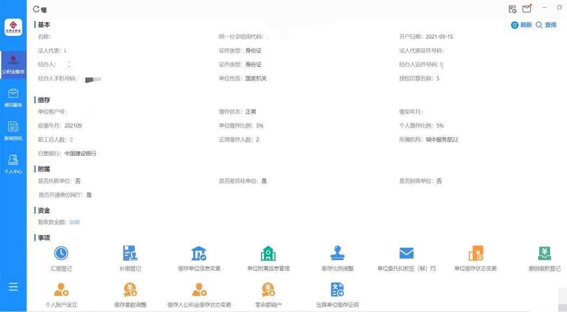Open 撤销缴款登记 icon

[x=544, y=253]
